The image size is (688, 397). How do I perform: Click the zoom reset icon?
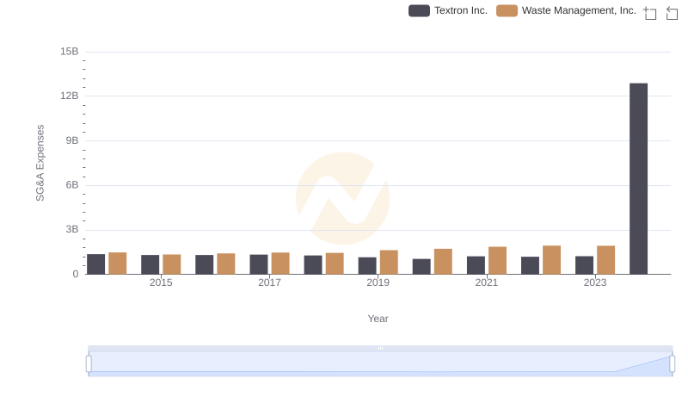(672, 13)
